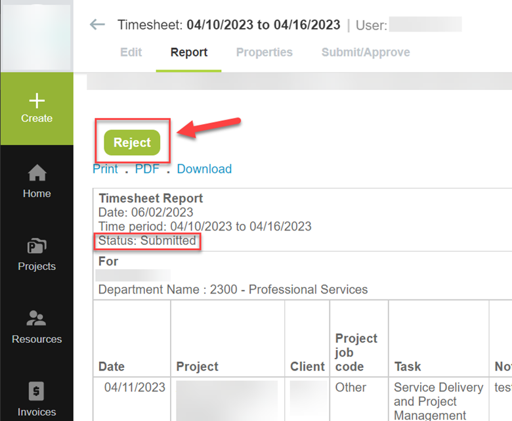Click 'Service Delivery and Project Management' task cell
Screen dimensions: 512x421
click(x=438, y=401)
